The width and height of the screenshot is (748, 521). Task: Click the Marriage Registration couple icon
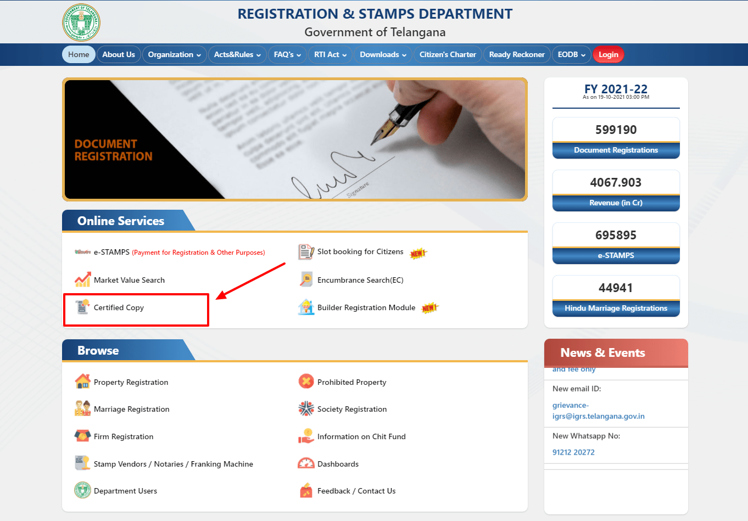(83, 408)
